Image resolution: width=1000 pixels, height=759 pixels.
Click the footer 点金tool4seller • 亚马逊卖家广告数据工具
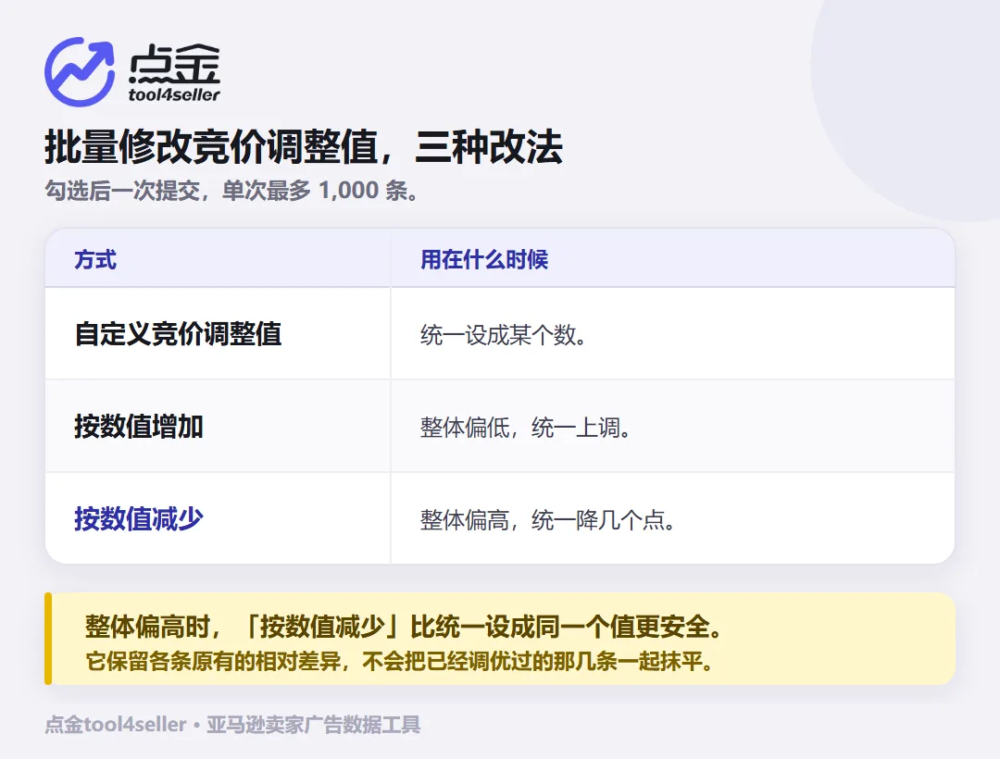[x=232, y=725]
